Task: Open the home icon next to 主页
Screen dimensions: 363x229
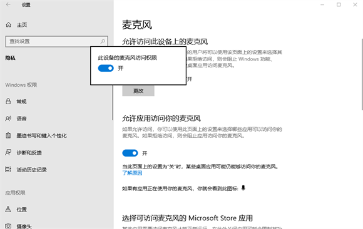Action: pos(9,25)
